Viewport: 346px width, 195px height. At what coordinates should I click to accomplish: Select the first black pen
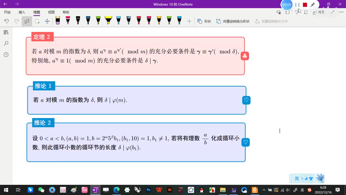click(78, 21)
